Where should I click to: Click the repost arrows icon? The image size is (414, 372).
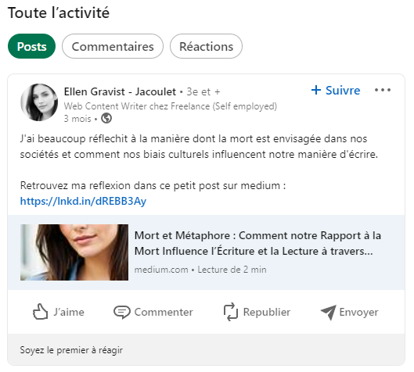[231, 312]
